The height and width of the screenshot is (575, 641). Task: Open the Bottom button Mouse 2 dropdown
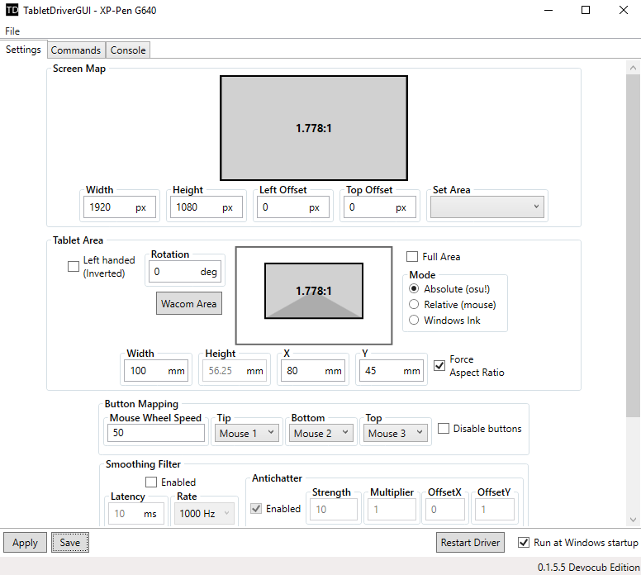point(321,433)
